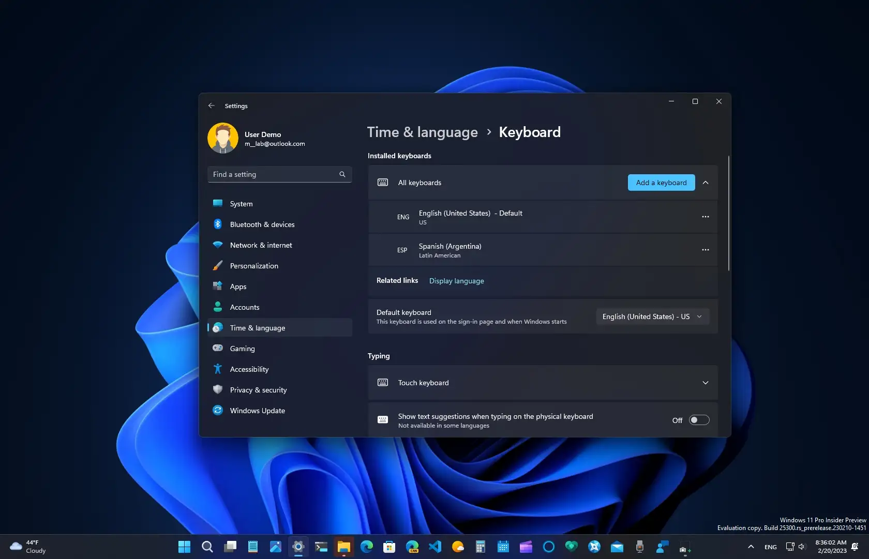Click the volume icon in system tray
The height and width of the screenshot is (559, 869).
[x=802, y=547]
